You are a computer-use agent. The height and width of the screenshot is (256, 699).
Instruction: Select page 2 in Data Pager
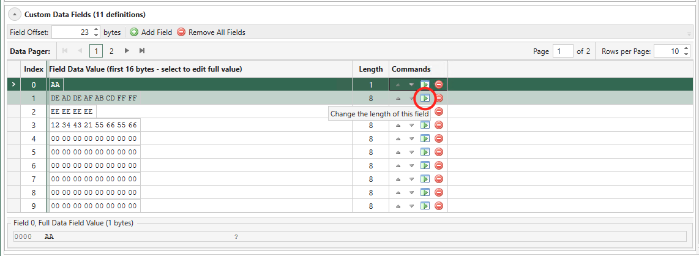[x=111, y=51]
